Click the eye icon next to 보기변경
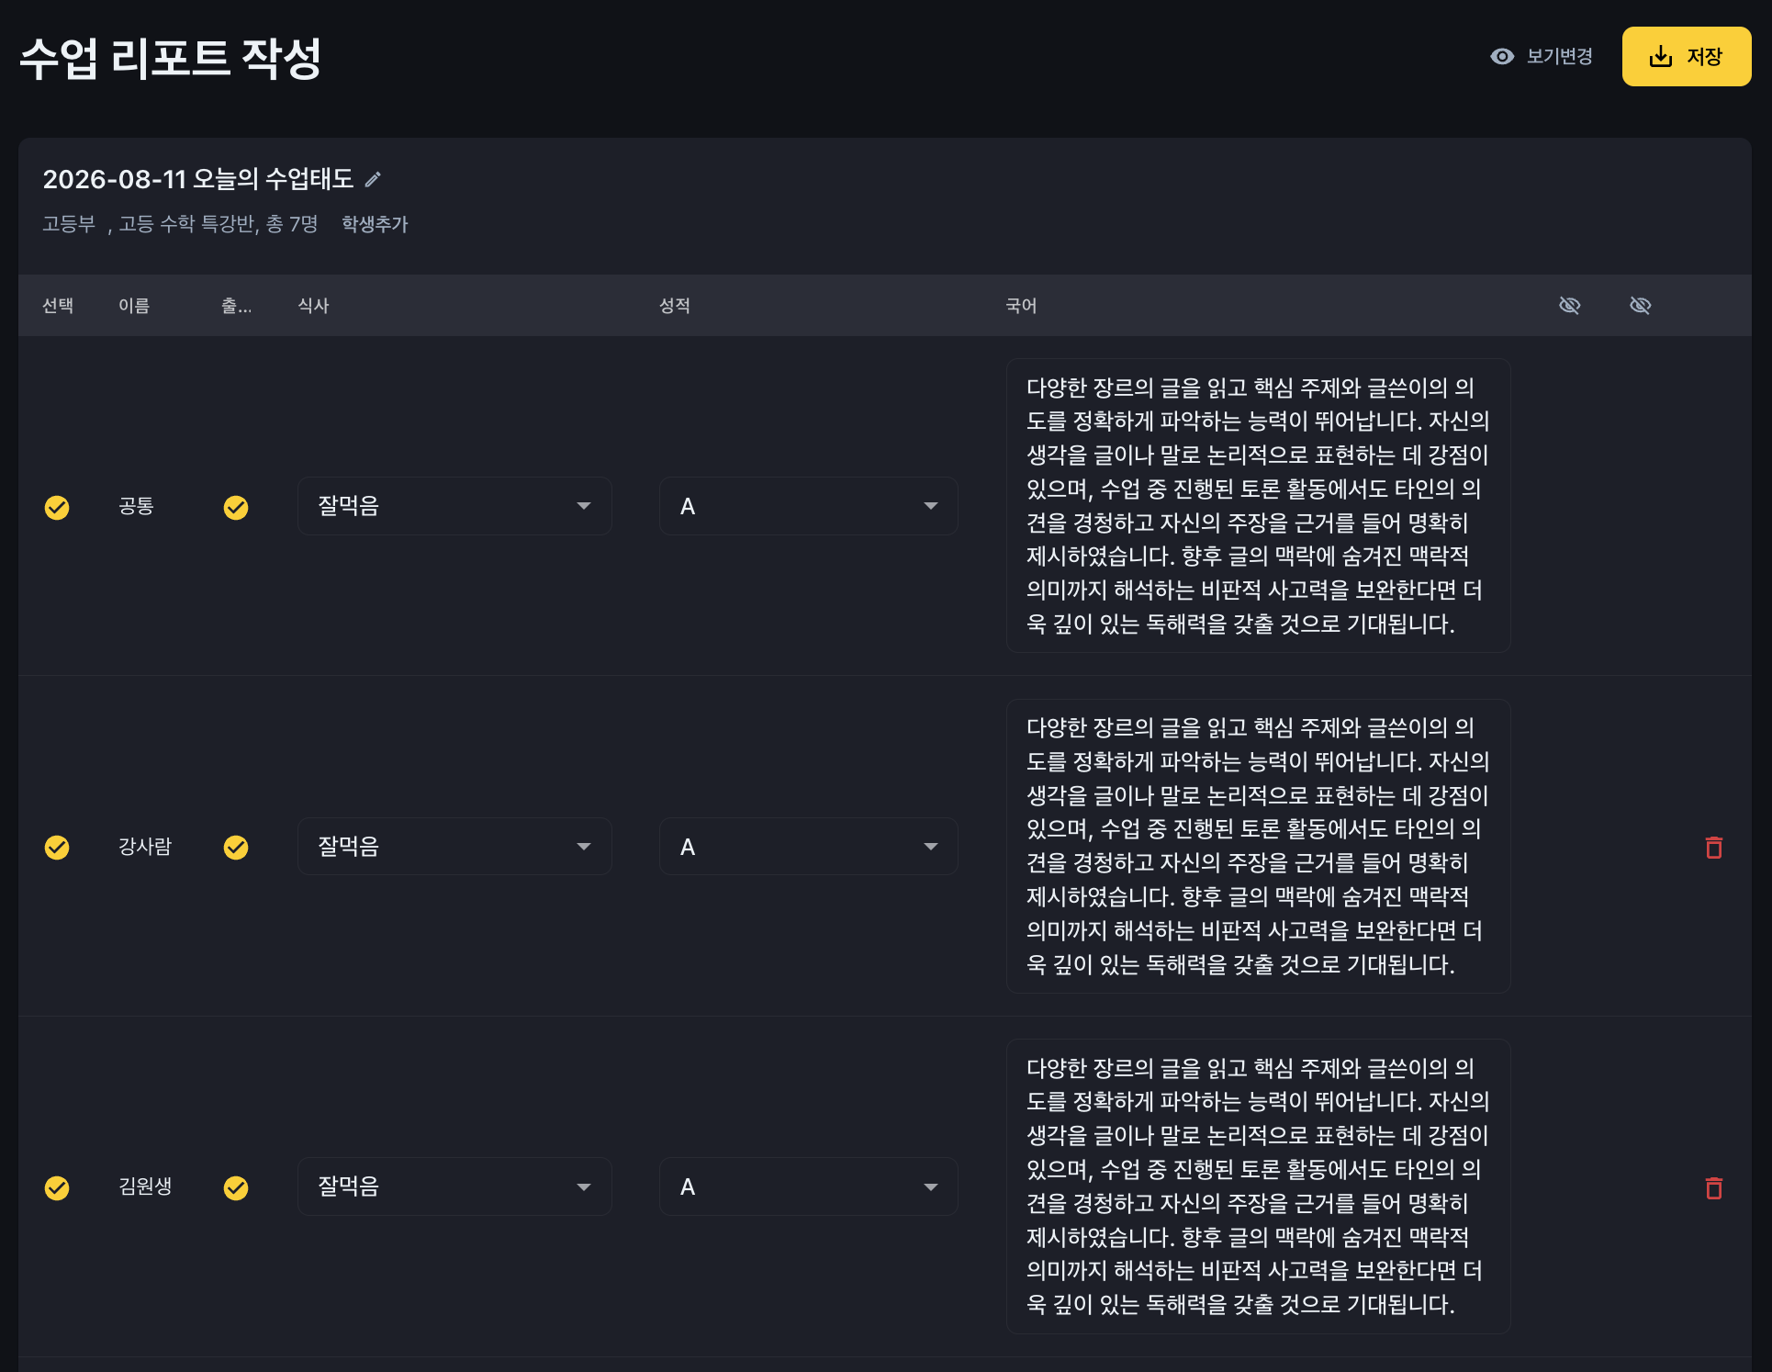Image resolution: width=1772 pixels, height=1372 pixels. tap(1502, 57)
